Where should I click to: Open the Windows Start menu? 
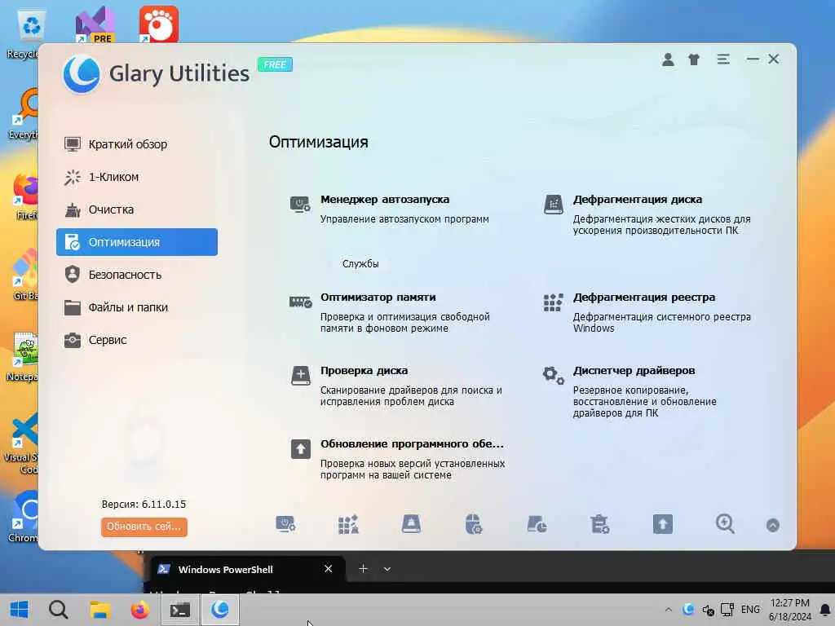coord(20,610)
